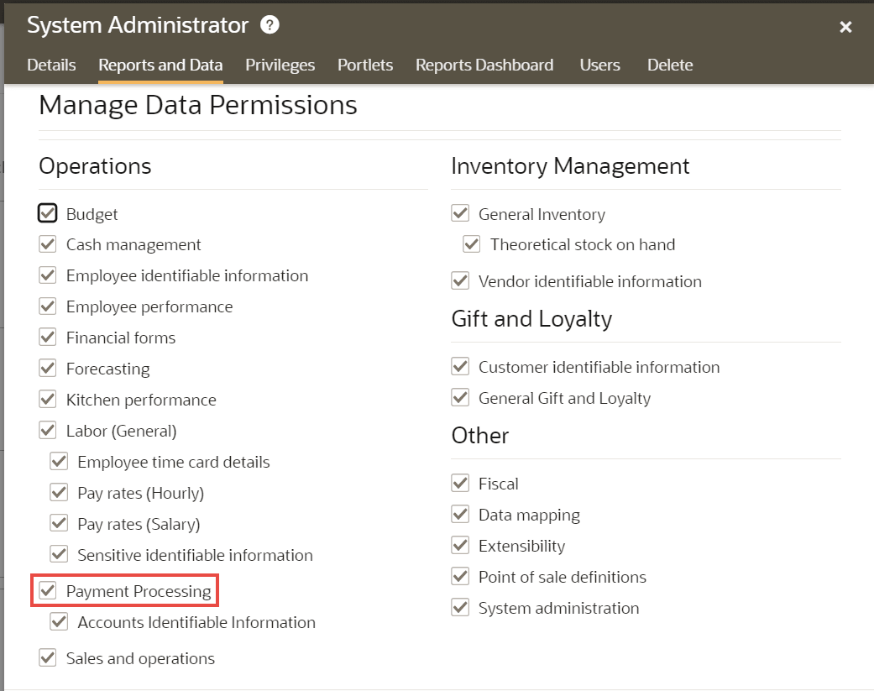Disable Employee identifiable information permission

(48, 275)
